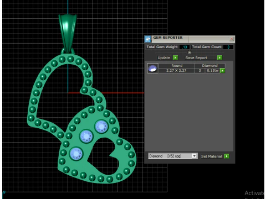
Task: Click the Round shape header cell
Action: [177, 66]
